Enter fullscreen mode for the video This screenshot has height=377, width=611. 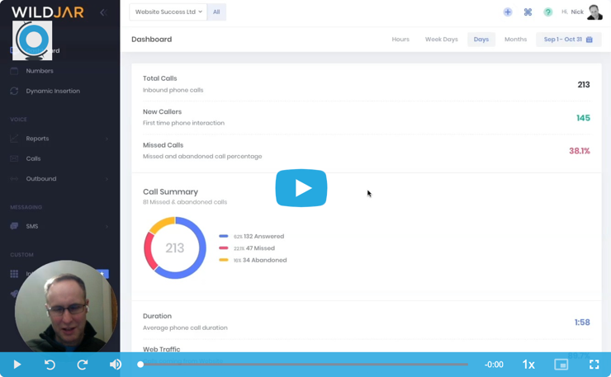594,365
